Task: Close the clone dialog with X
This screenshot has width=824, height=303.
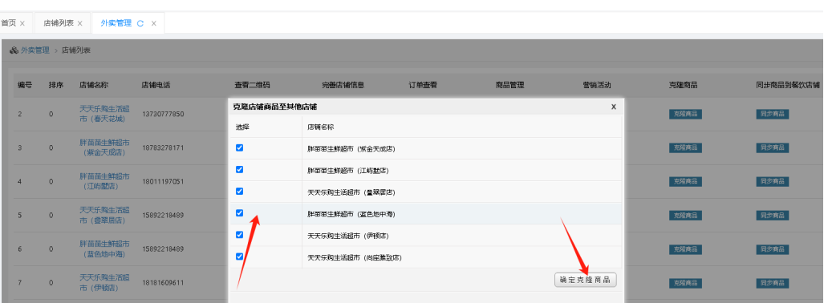Action: click(613, 107)
